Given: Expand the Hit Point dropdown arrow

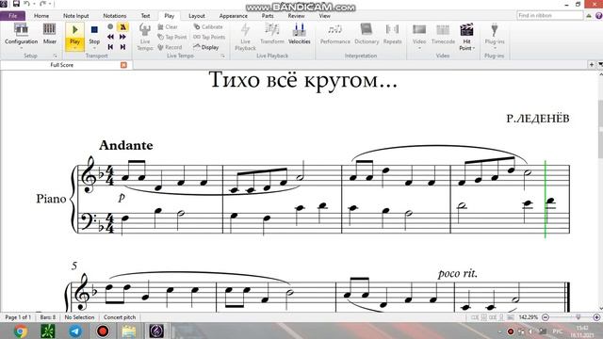Looking at the screenshot, I should pos(474,48).
